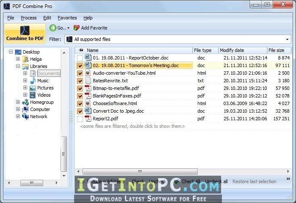Click the Combine to PDF button

pos(25,33)
